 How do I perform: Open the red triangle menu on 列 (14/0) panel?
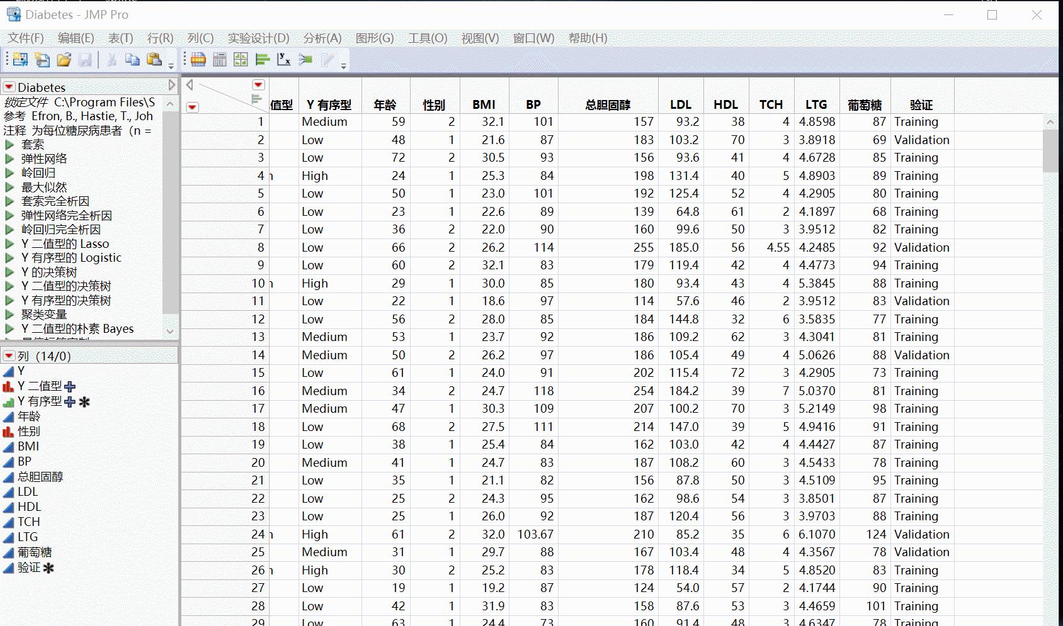click(x=8, y=355)
